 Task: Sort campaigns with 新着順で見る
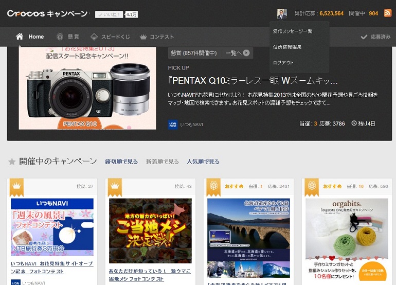click(163, 162)
